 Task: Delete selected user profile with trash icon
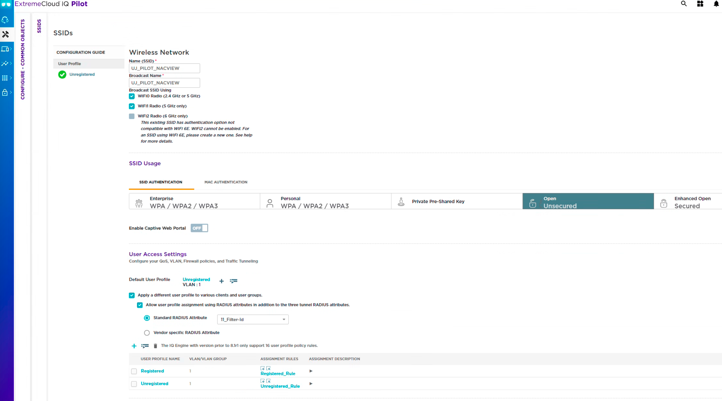[155, 346]
